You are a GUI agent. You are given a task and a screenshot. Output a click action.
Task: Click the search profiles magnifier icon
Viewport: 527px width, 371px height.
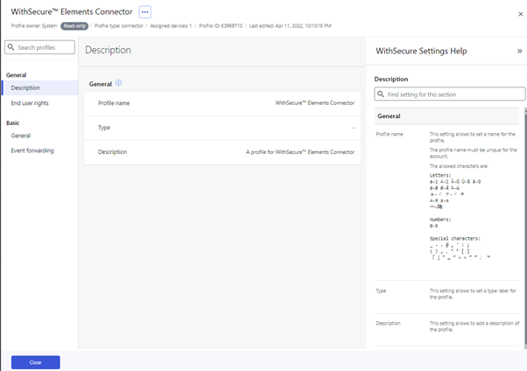(x=11, y=47)
